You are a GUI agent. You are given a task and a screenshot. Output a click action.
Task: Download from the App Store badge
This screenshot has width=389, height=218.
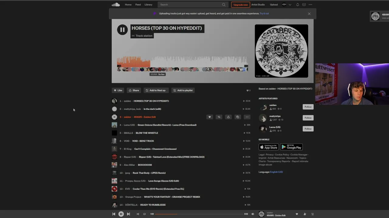point(269,147)
